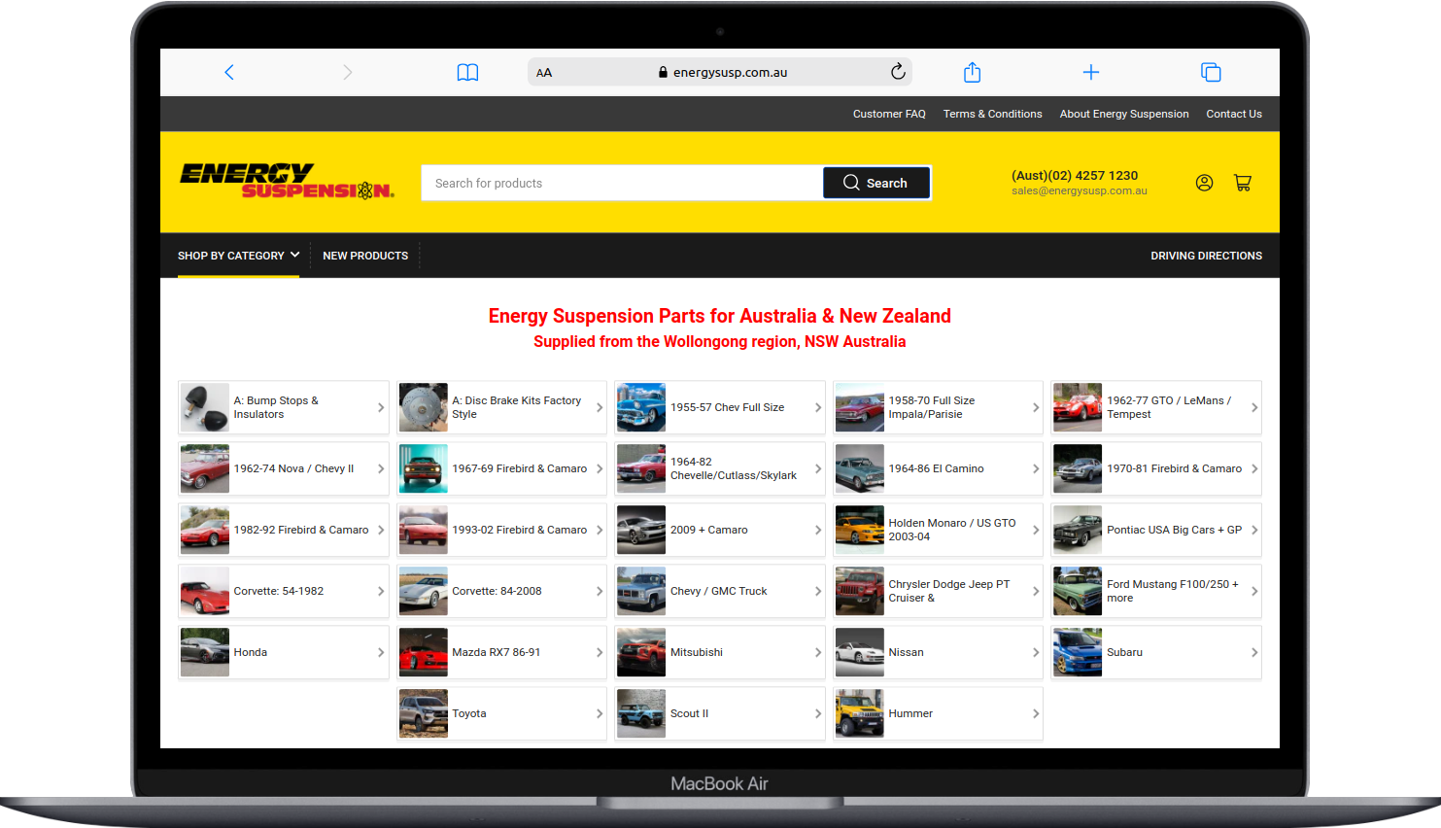Screen dimensions: 1441x828
Task: Open the AA reader text settings
Action: click(x=544, y=72)
